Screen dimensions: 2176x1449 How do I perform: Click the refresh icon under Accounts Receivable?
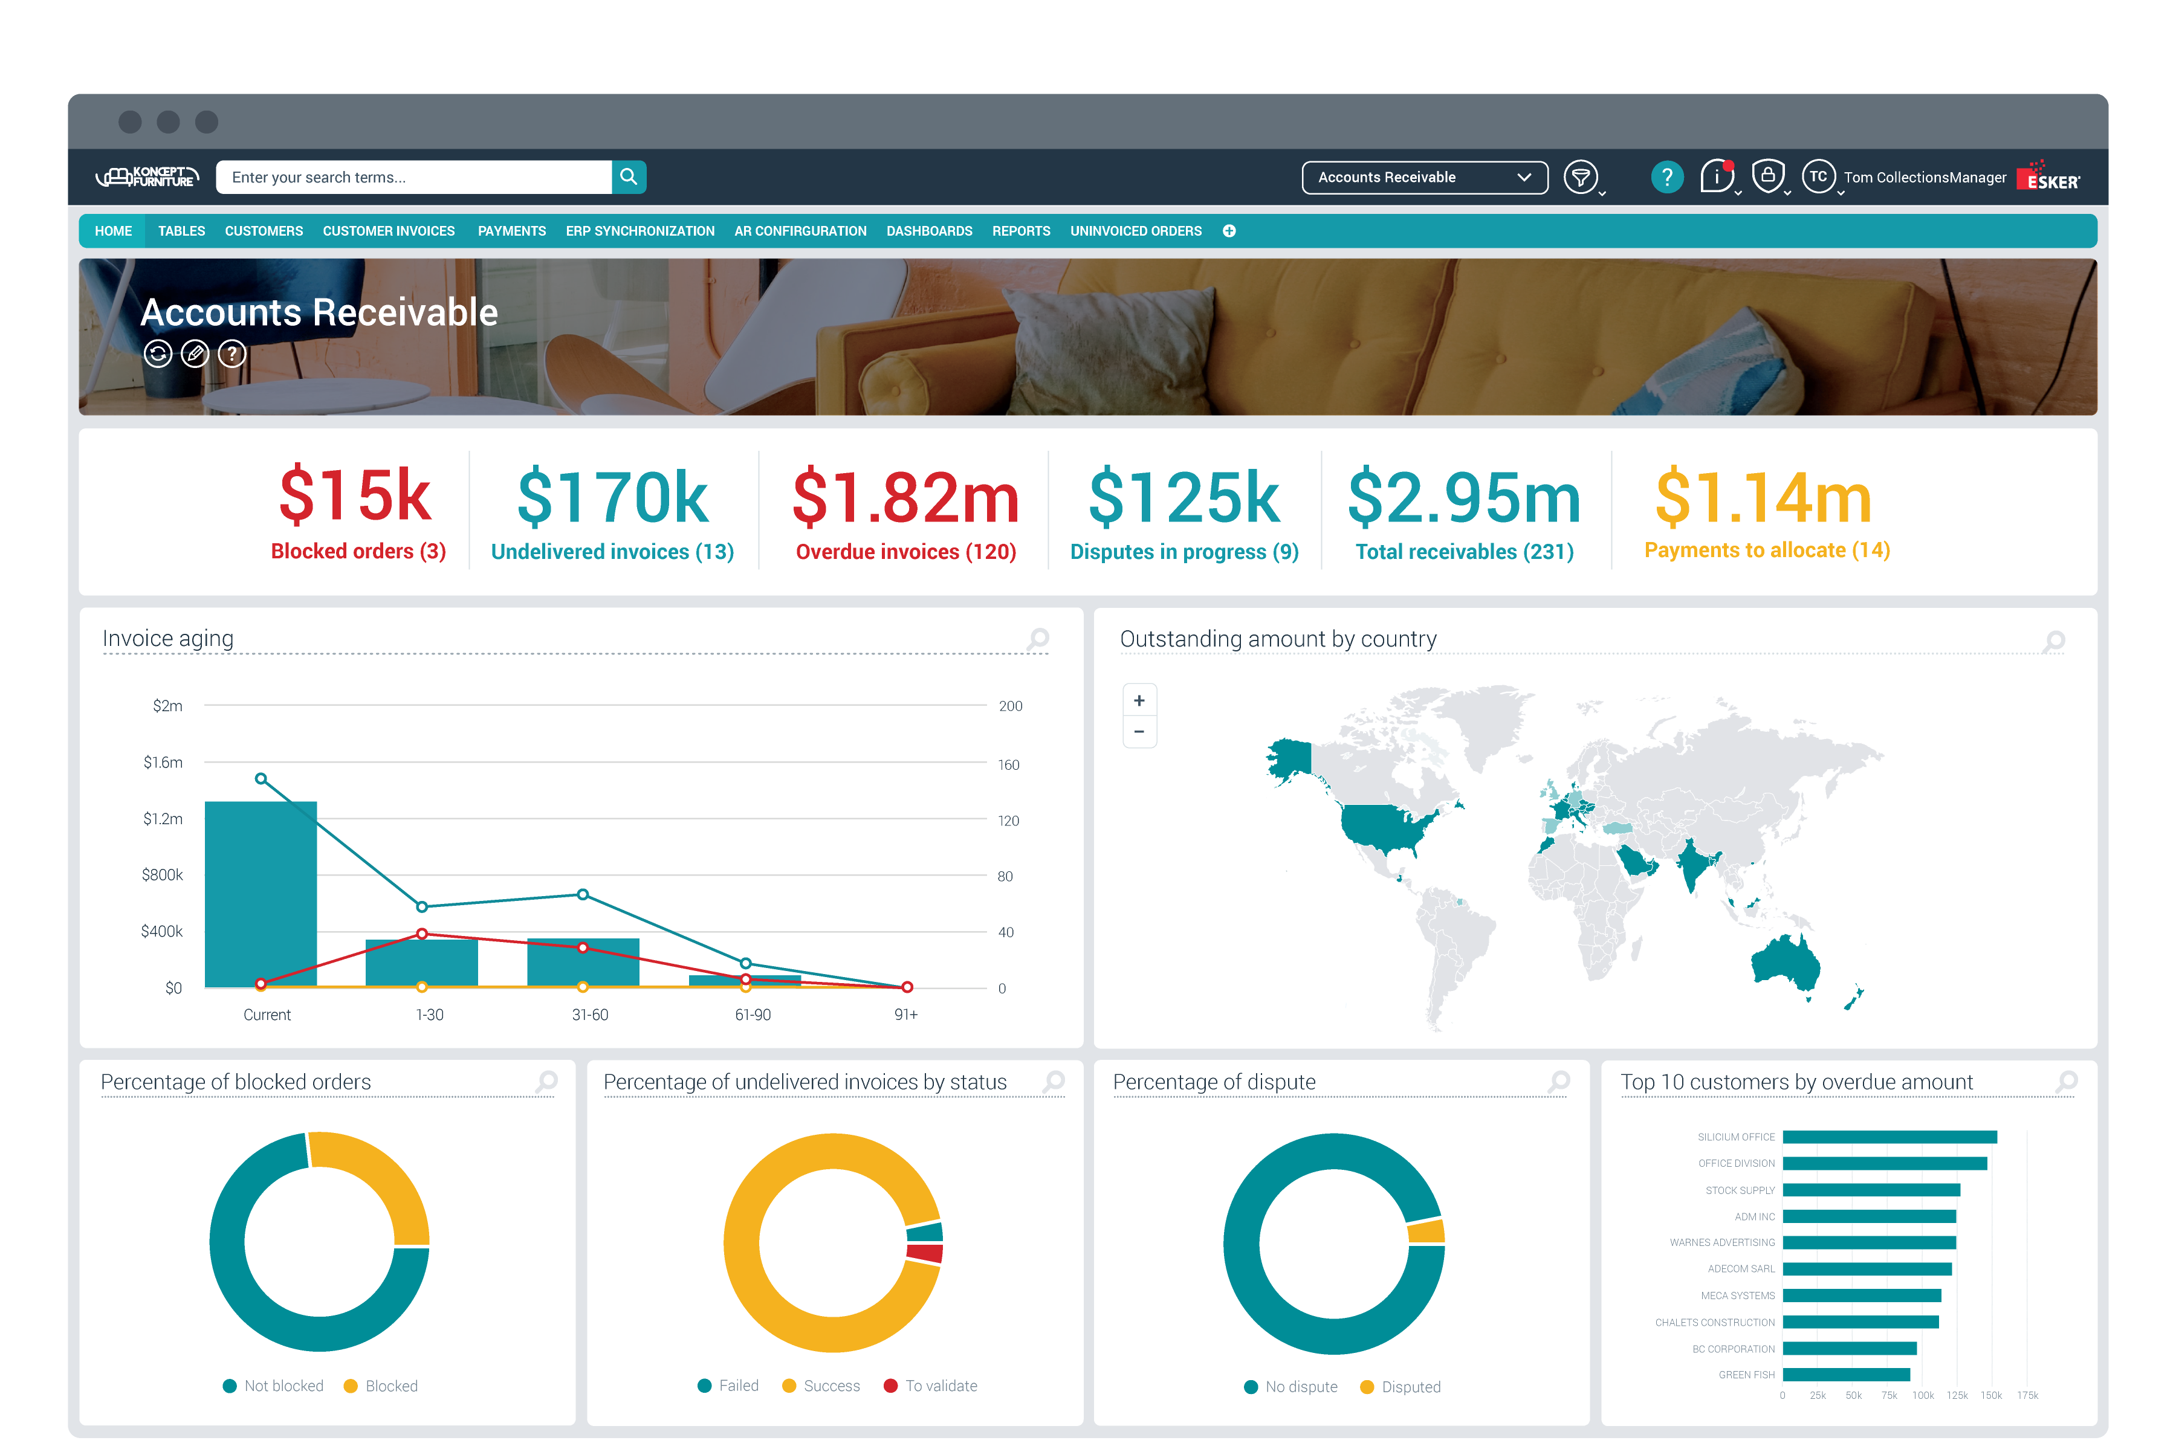pyautogui.click(x=158, y=354)
